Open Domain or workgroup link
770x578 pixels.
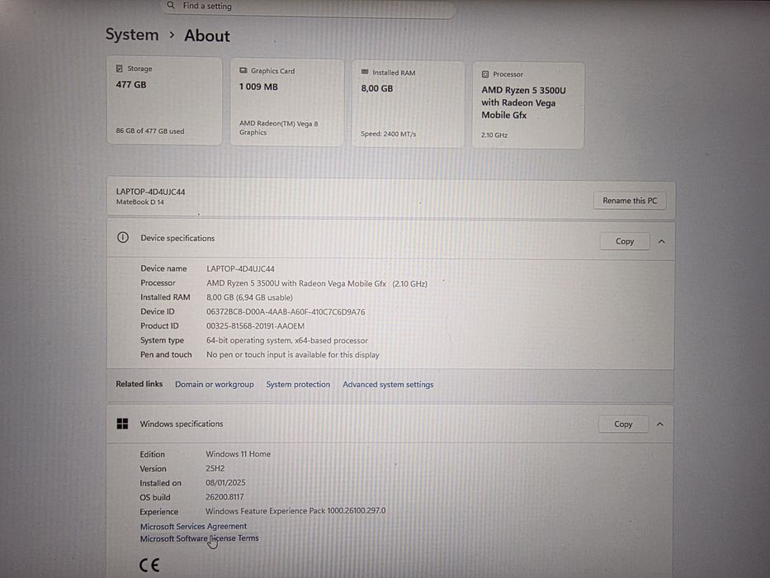(215, 384)
